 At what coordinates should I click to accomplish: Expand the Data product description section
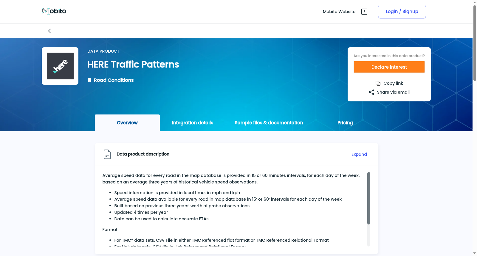tap(359, 154)
